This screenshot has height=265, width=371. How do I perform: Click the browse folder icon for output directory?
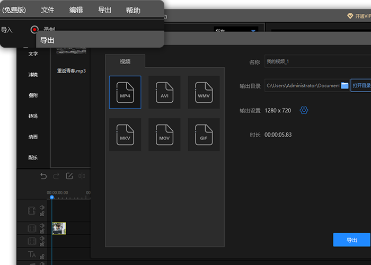coord(344,85)
